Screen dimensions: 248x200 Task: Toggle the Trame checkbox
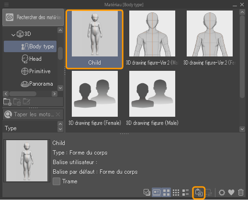tap(56, 181)
